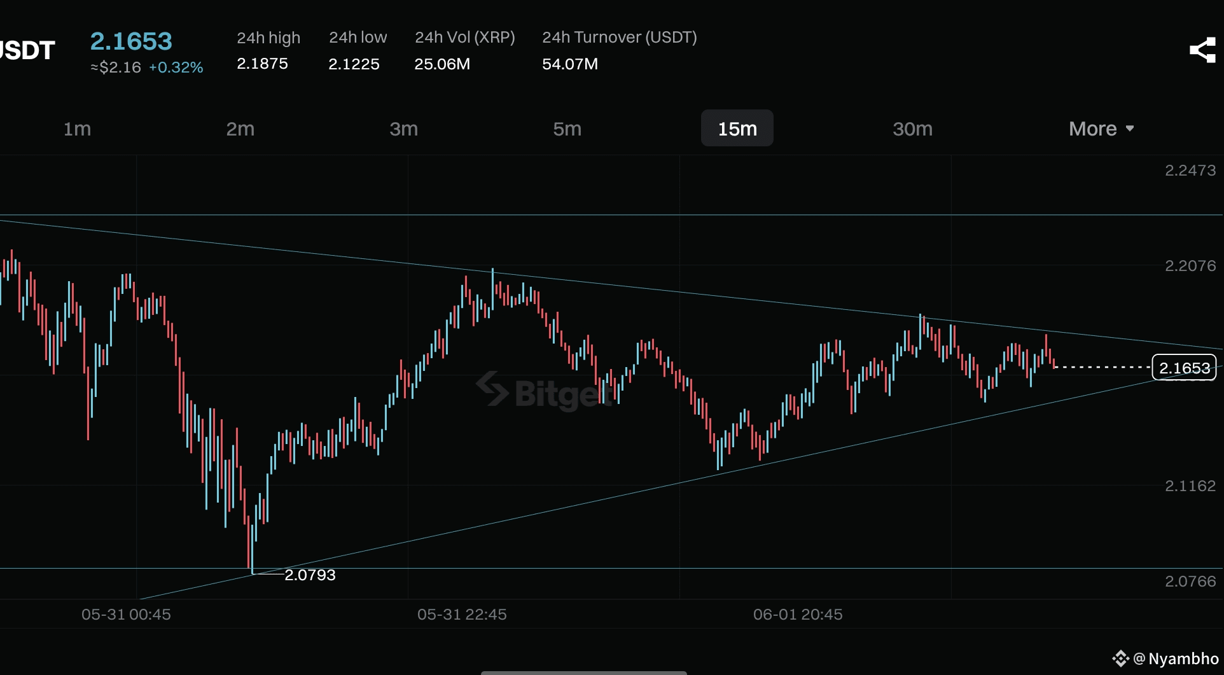Click the USDT trading pair title

click(27, 50)
